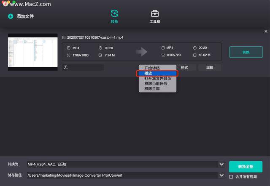This screenshot has height=186, width=270.
Task: Enable the 合并所有视频 checkbox
Action: (231, 177)
